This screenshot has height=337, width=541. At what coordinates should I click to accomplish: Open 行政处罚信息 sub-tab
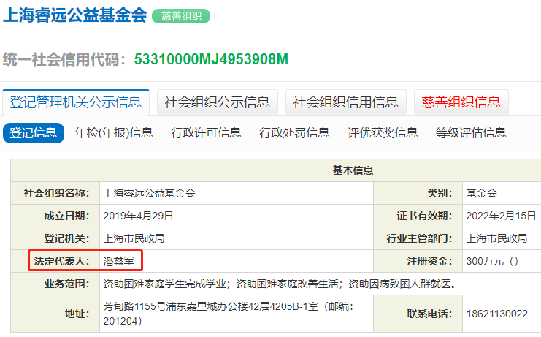coord(294,133)
